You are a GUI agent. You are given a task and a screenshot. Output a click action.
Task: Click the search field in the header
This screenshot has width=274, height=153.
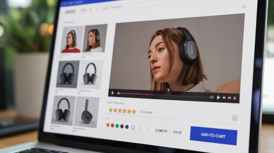[150, 5]
